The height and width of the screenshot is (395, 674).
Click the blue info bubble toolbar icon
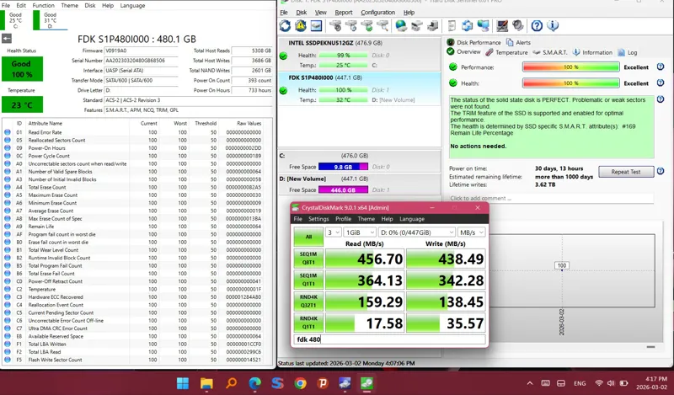click(x=553, y=26)
